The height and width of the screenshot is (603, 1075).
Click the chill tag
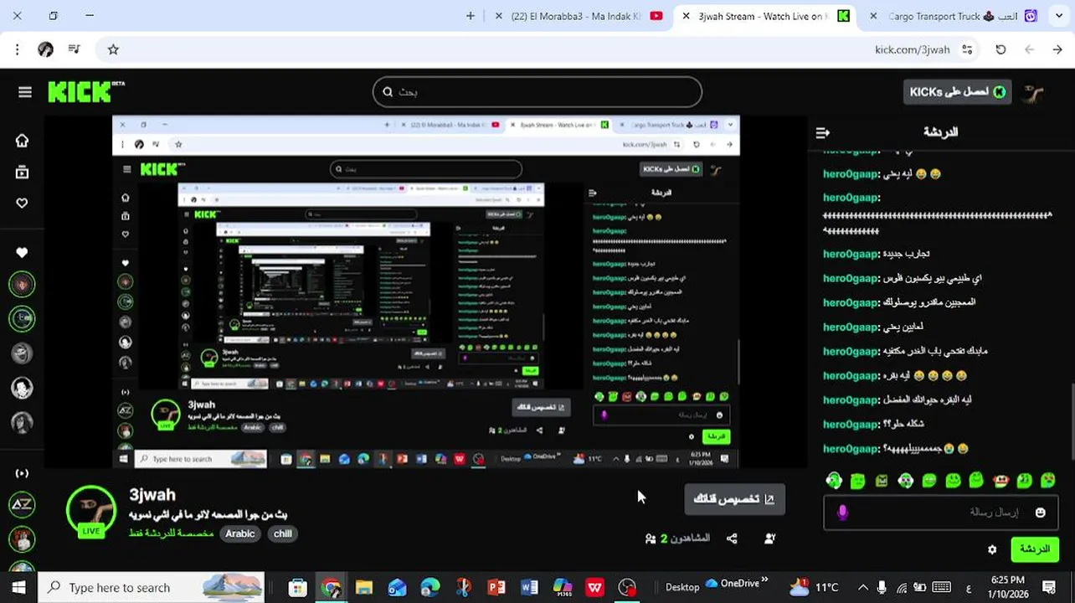click(x=283, y=533)
